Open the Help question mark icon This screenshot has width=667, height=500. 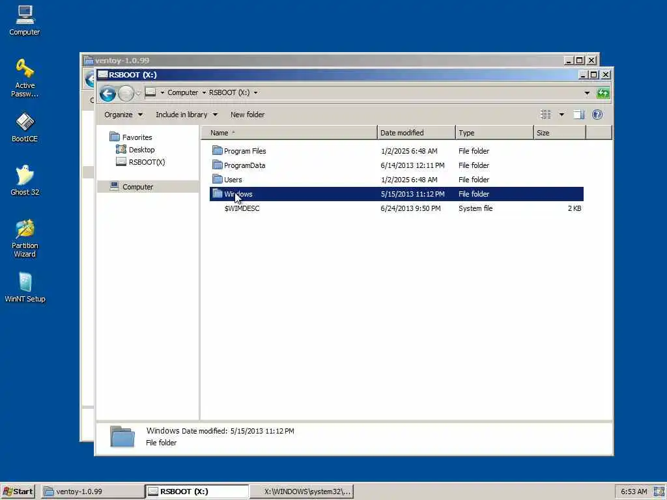(597, 115)
